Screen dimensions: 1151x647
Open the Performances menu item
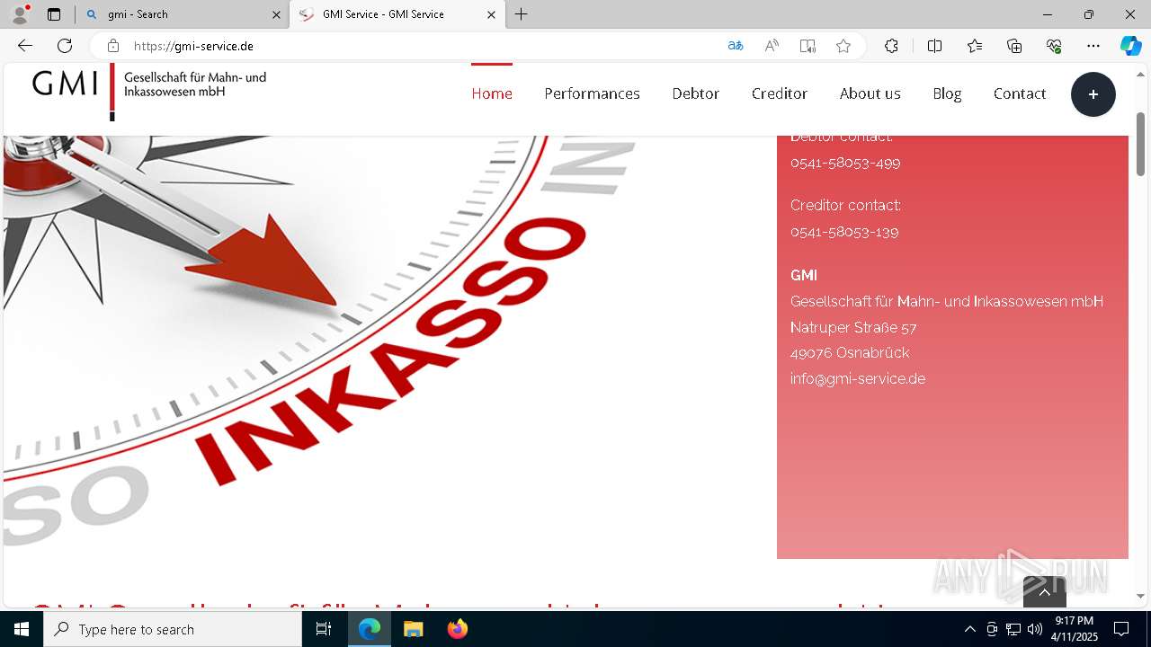pyautogui.click(x=592, y=93)
